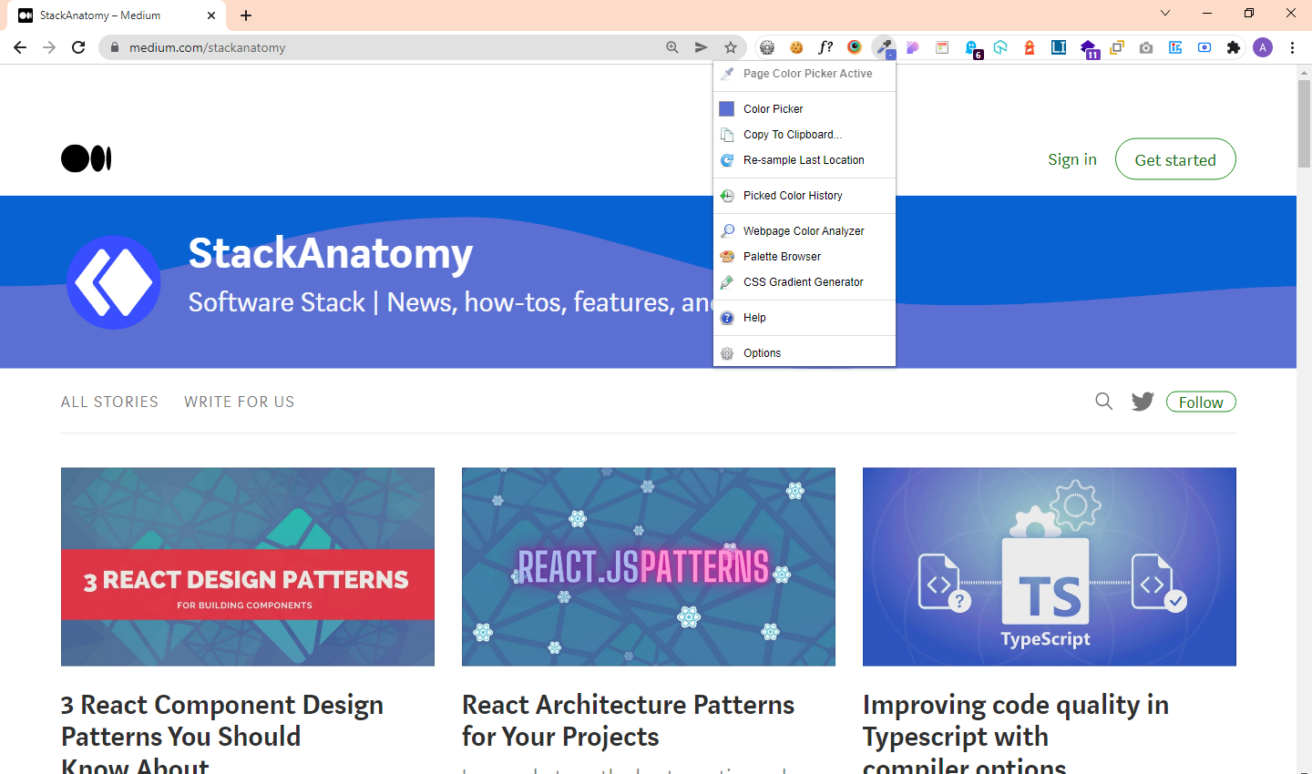Open the Twitter bird icon link

click(x=1143, y=402)
